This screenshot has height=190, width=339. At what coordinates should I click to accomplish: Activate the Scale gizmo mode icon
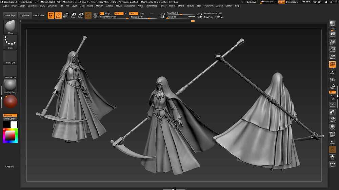click(x=73, y=15)
